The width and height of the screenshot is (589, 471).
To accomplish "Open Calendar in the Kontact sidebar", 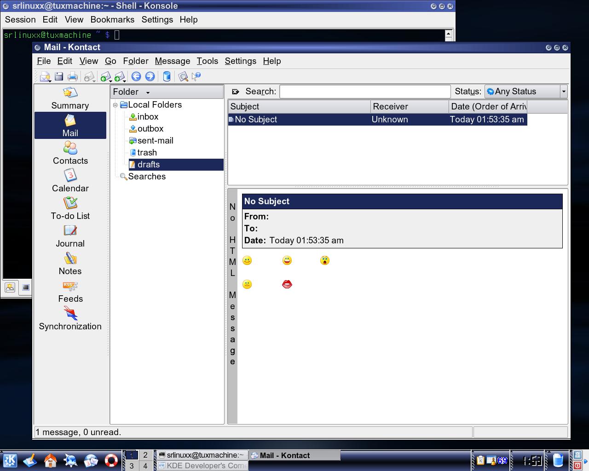I will point(70,181).
